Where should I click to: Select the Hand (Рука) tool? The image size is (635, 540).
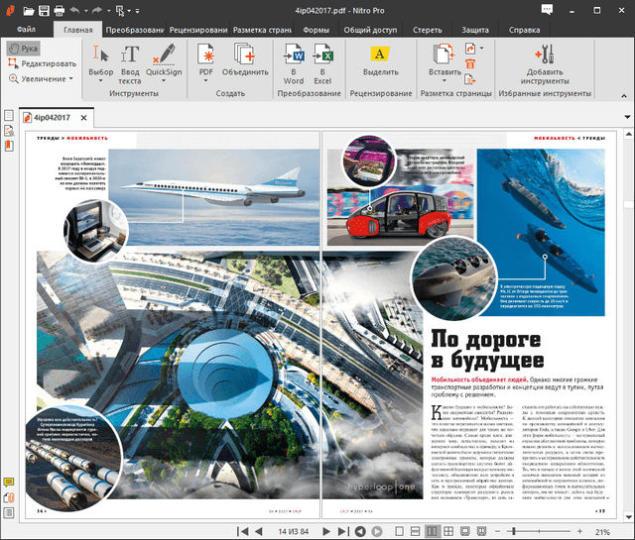point(23,49)
